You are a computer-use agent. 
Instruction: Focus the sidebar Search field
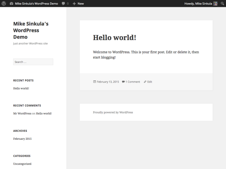pos(33,62)
